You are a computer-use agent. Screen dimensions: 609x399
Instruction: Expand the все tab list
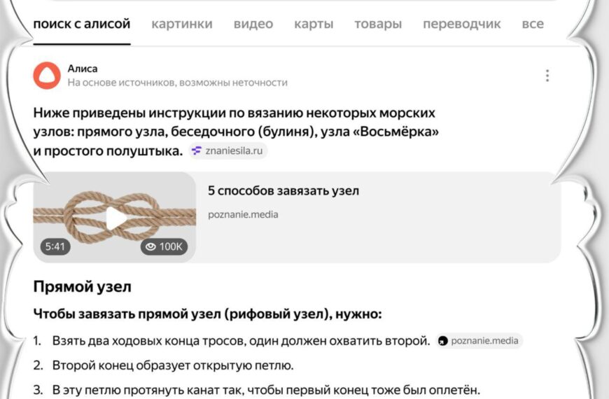click(533, 24)
